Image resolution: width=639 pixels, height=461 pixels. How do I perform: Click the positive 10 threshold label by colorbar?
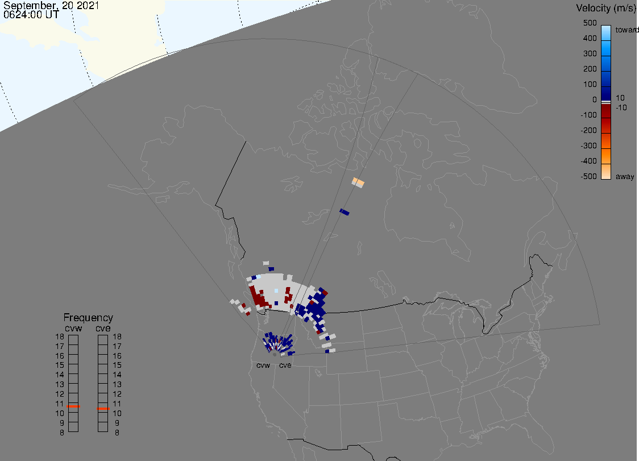[620, 98]
